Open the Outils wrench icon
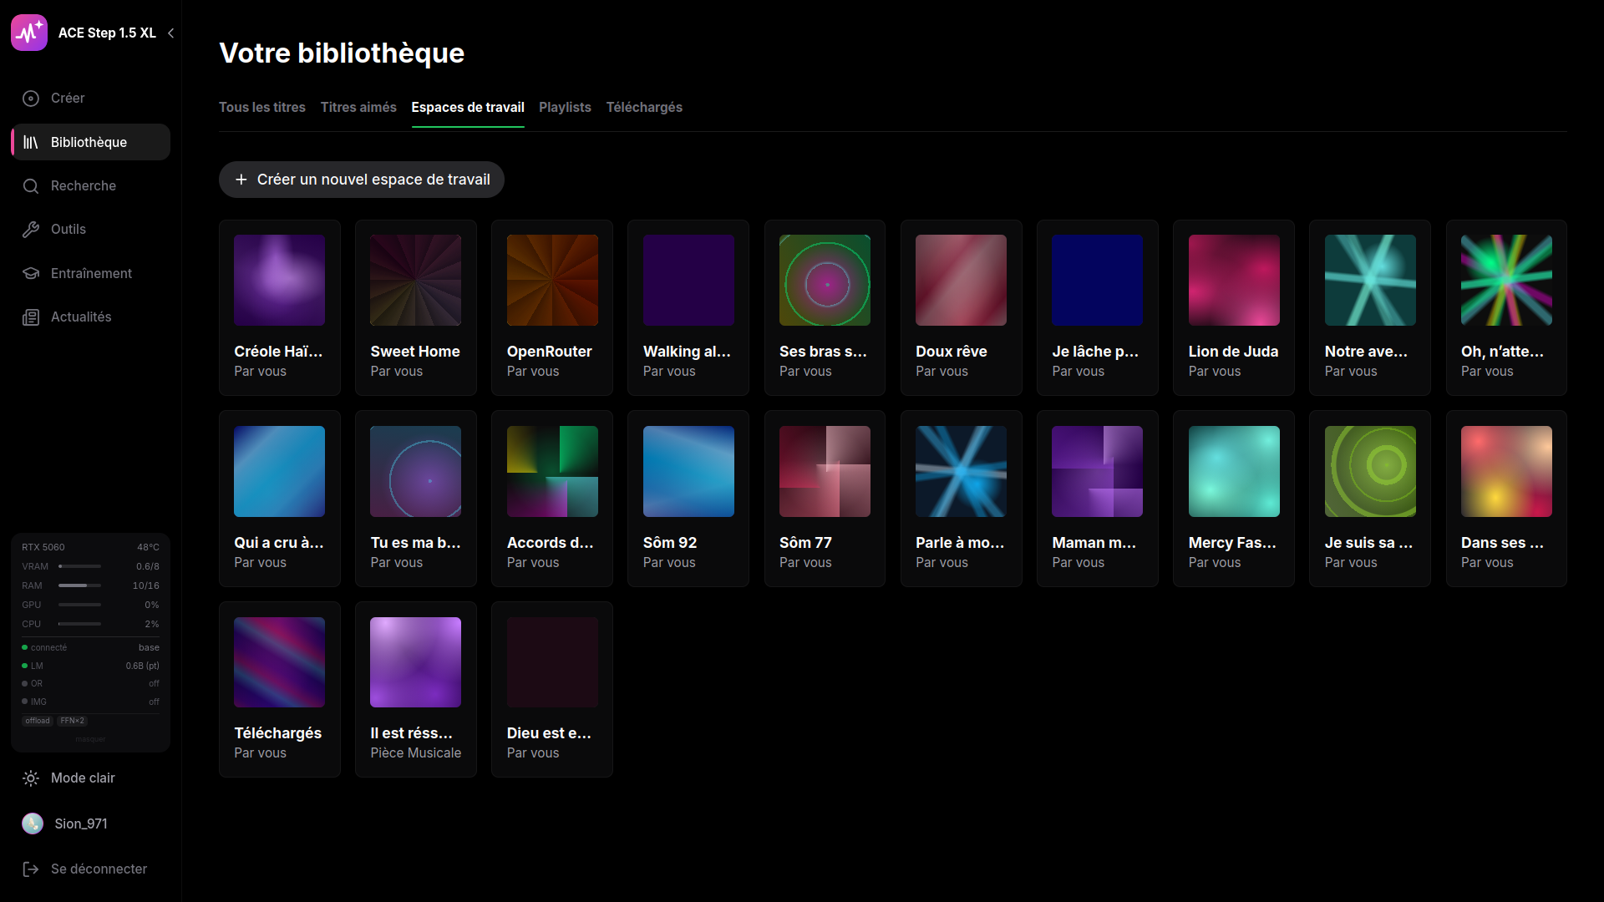 (31, 229)
